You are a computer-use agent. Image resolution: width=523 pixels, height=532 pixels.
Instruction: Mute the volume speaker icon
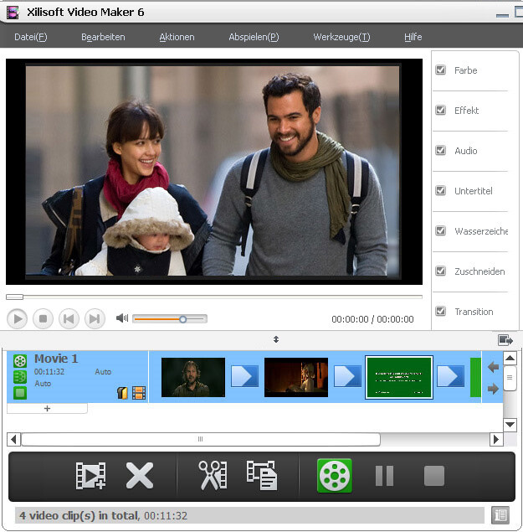[122, 318]
